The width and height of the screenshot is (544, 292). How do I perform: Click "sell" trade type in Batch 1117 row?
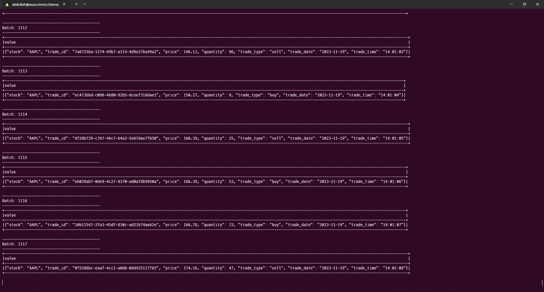[x=277, y=268]
